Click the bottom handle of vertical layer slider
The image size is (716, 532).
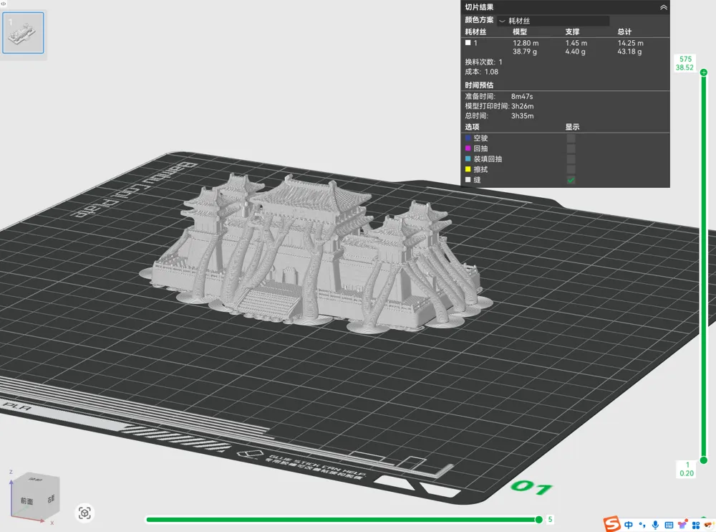pos(704,460)
